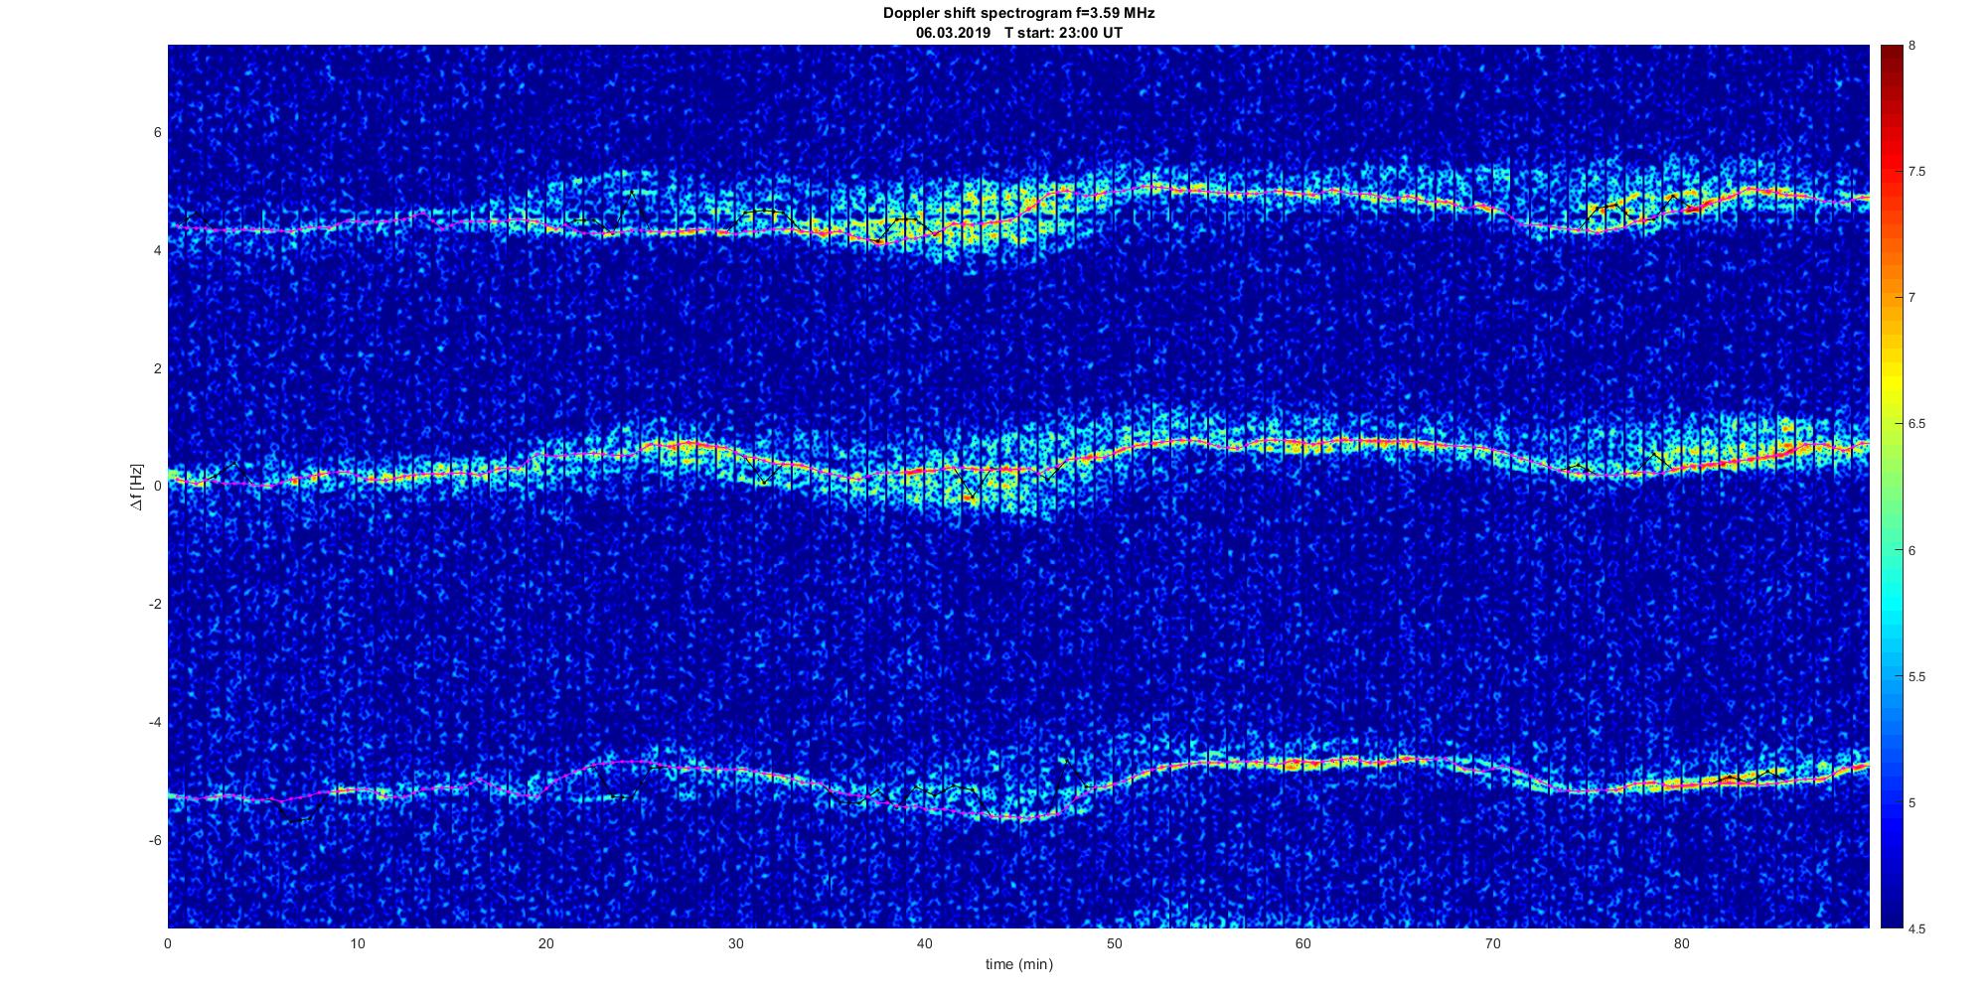Click the colorbar tick label '7'
The width and height of the screenshot is (1987, 996).
(x=1912, y=298)
